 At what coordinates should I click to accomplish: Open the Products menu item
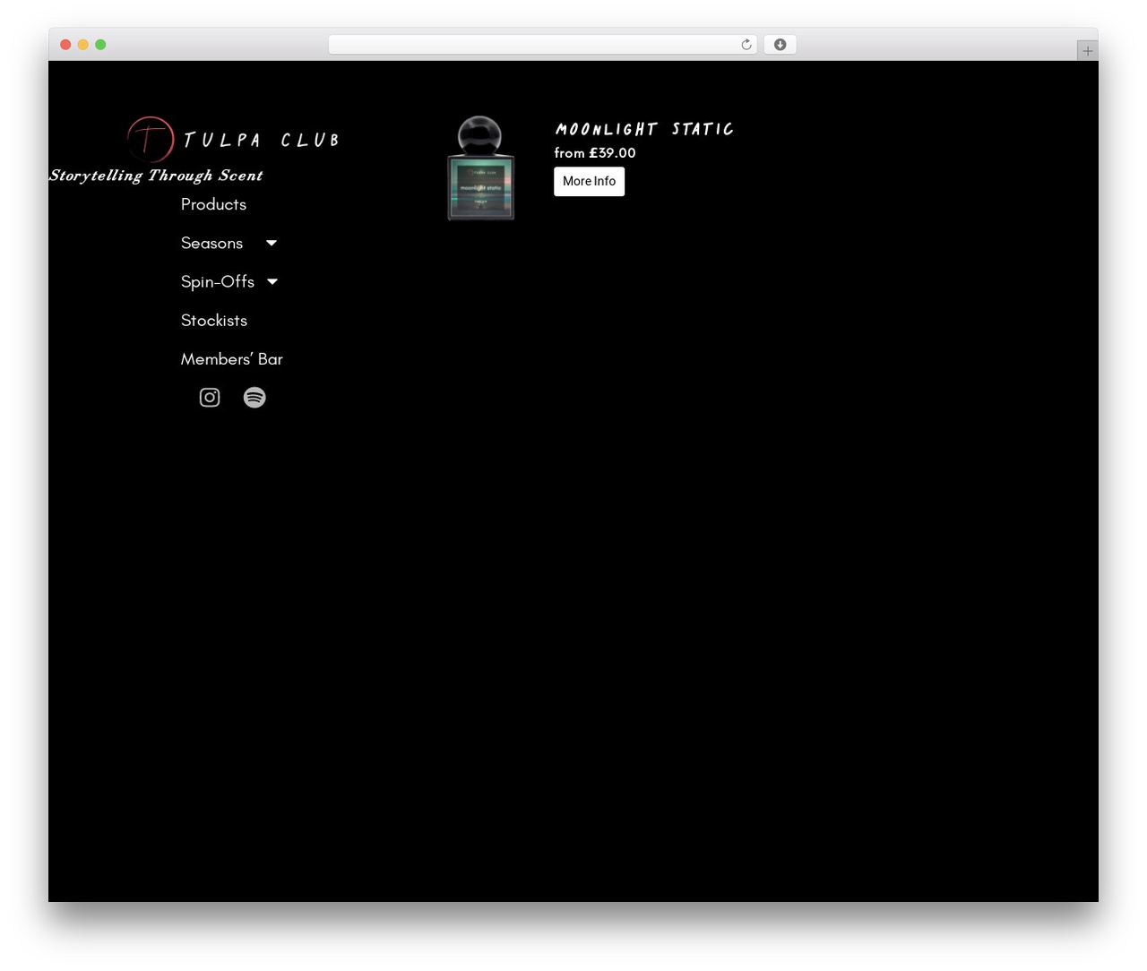click(x=213, y=204)
